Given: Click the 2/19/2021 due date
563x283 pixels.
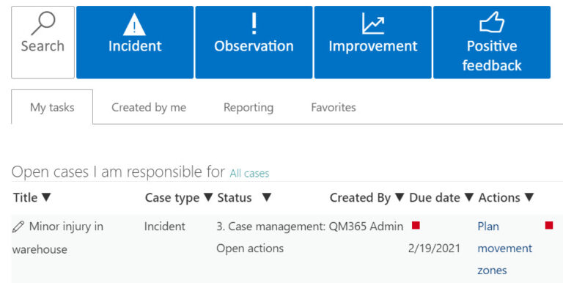Looking at the screenshot, I should (x=434, y=248).
